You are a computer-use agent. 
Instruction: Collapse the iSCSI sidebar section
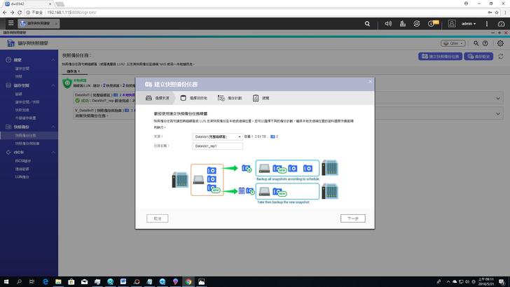54,151
